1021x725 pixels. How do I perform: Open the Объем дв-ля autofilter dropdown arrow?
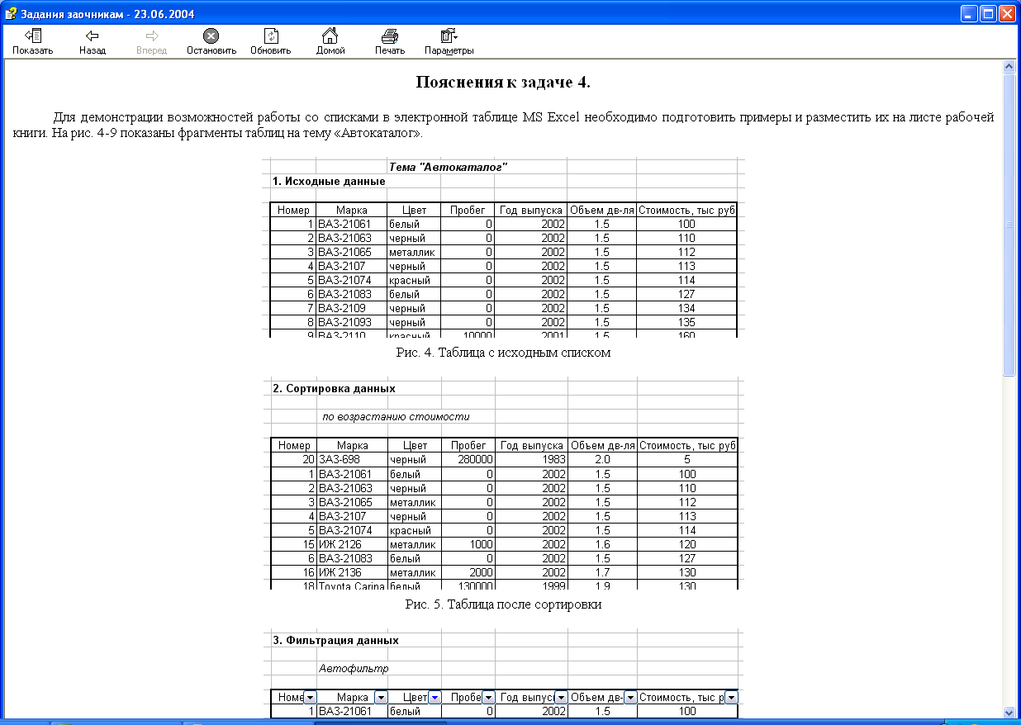630,698
